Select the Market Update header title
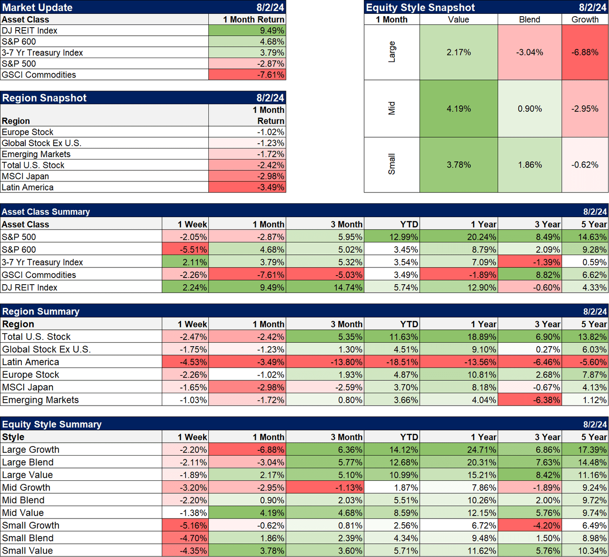The height and width of the screenshot is (557, 609). tap(38, 8)
